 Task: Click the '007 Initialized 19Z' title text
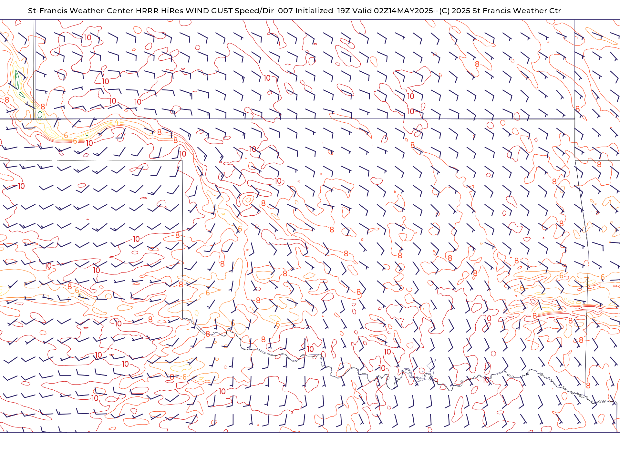pyautogui.click(x=314, y=11)
